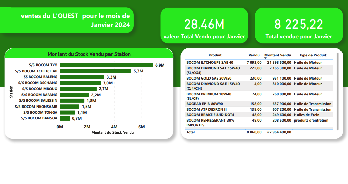Viewport: 348px width, 184px height.
Task: Click the produits d'entretien type cell
Action: click(311, 120)
